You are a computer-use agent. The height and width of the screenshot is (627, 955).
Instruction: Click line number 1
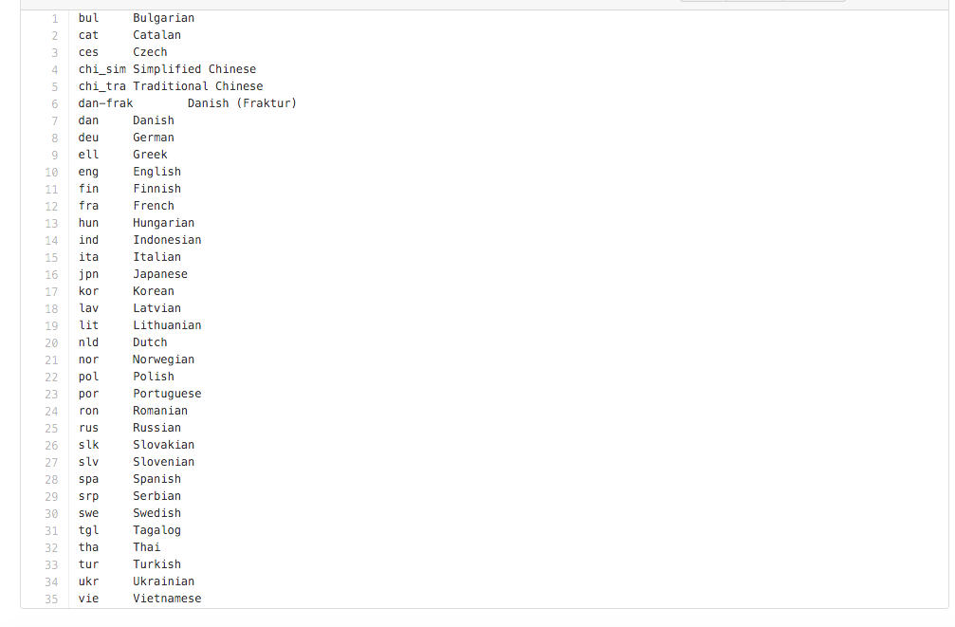pos(55,19)
